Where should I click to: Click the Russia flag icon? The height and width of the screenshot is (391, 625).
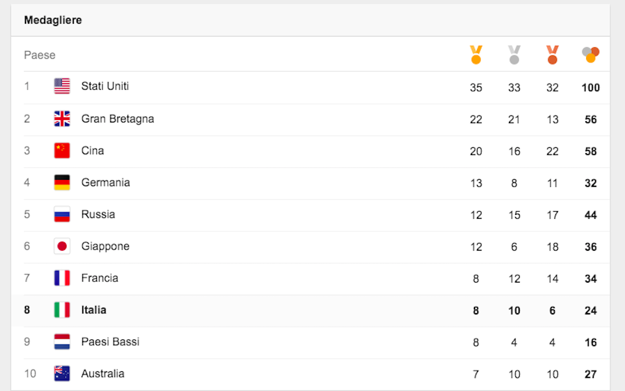click(62, 214)
